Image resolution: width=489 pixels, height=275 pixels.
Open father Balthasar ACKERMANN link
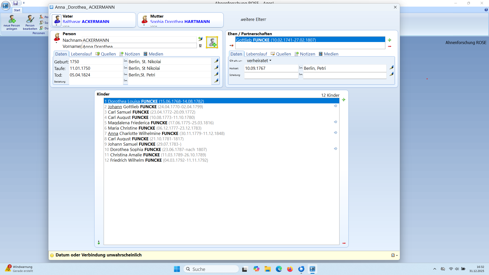tap(86, 22)
